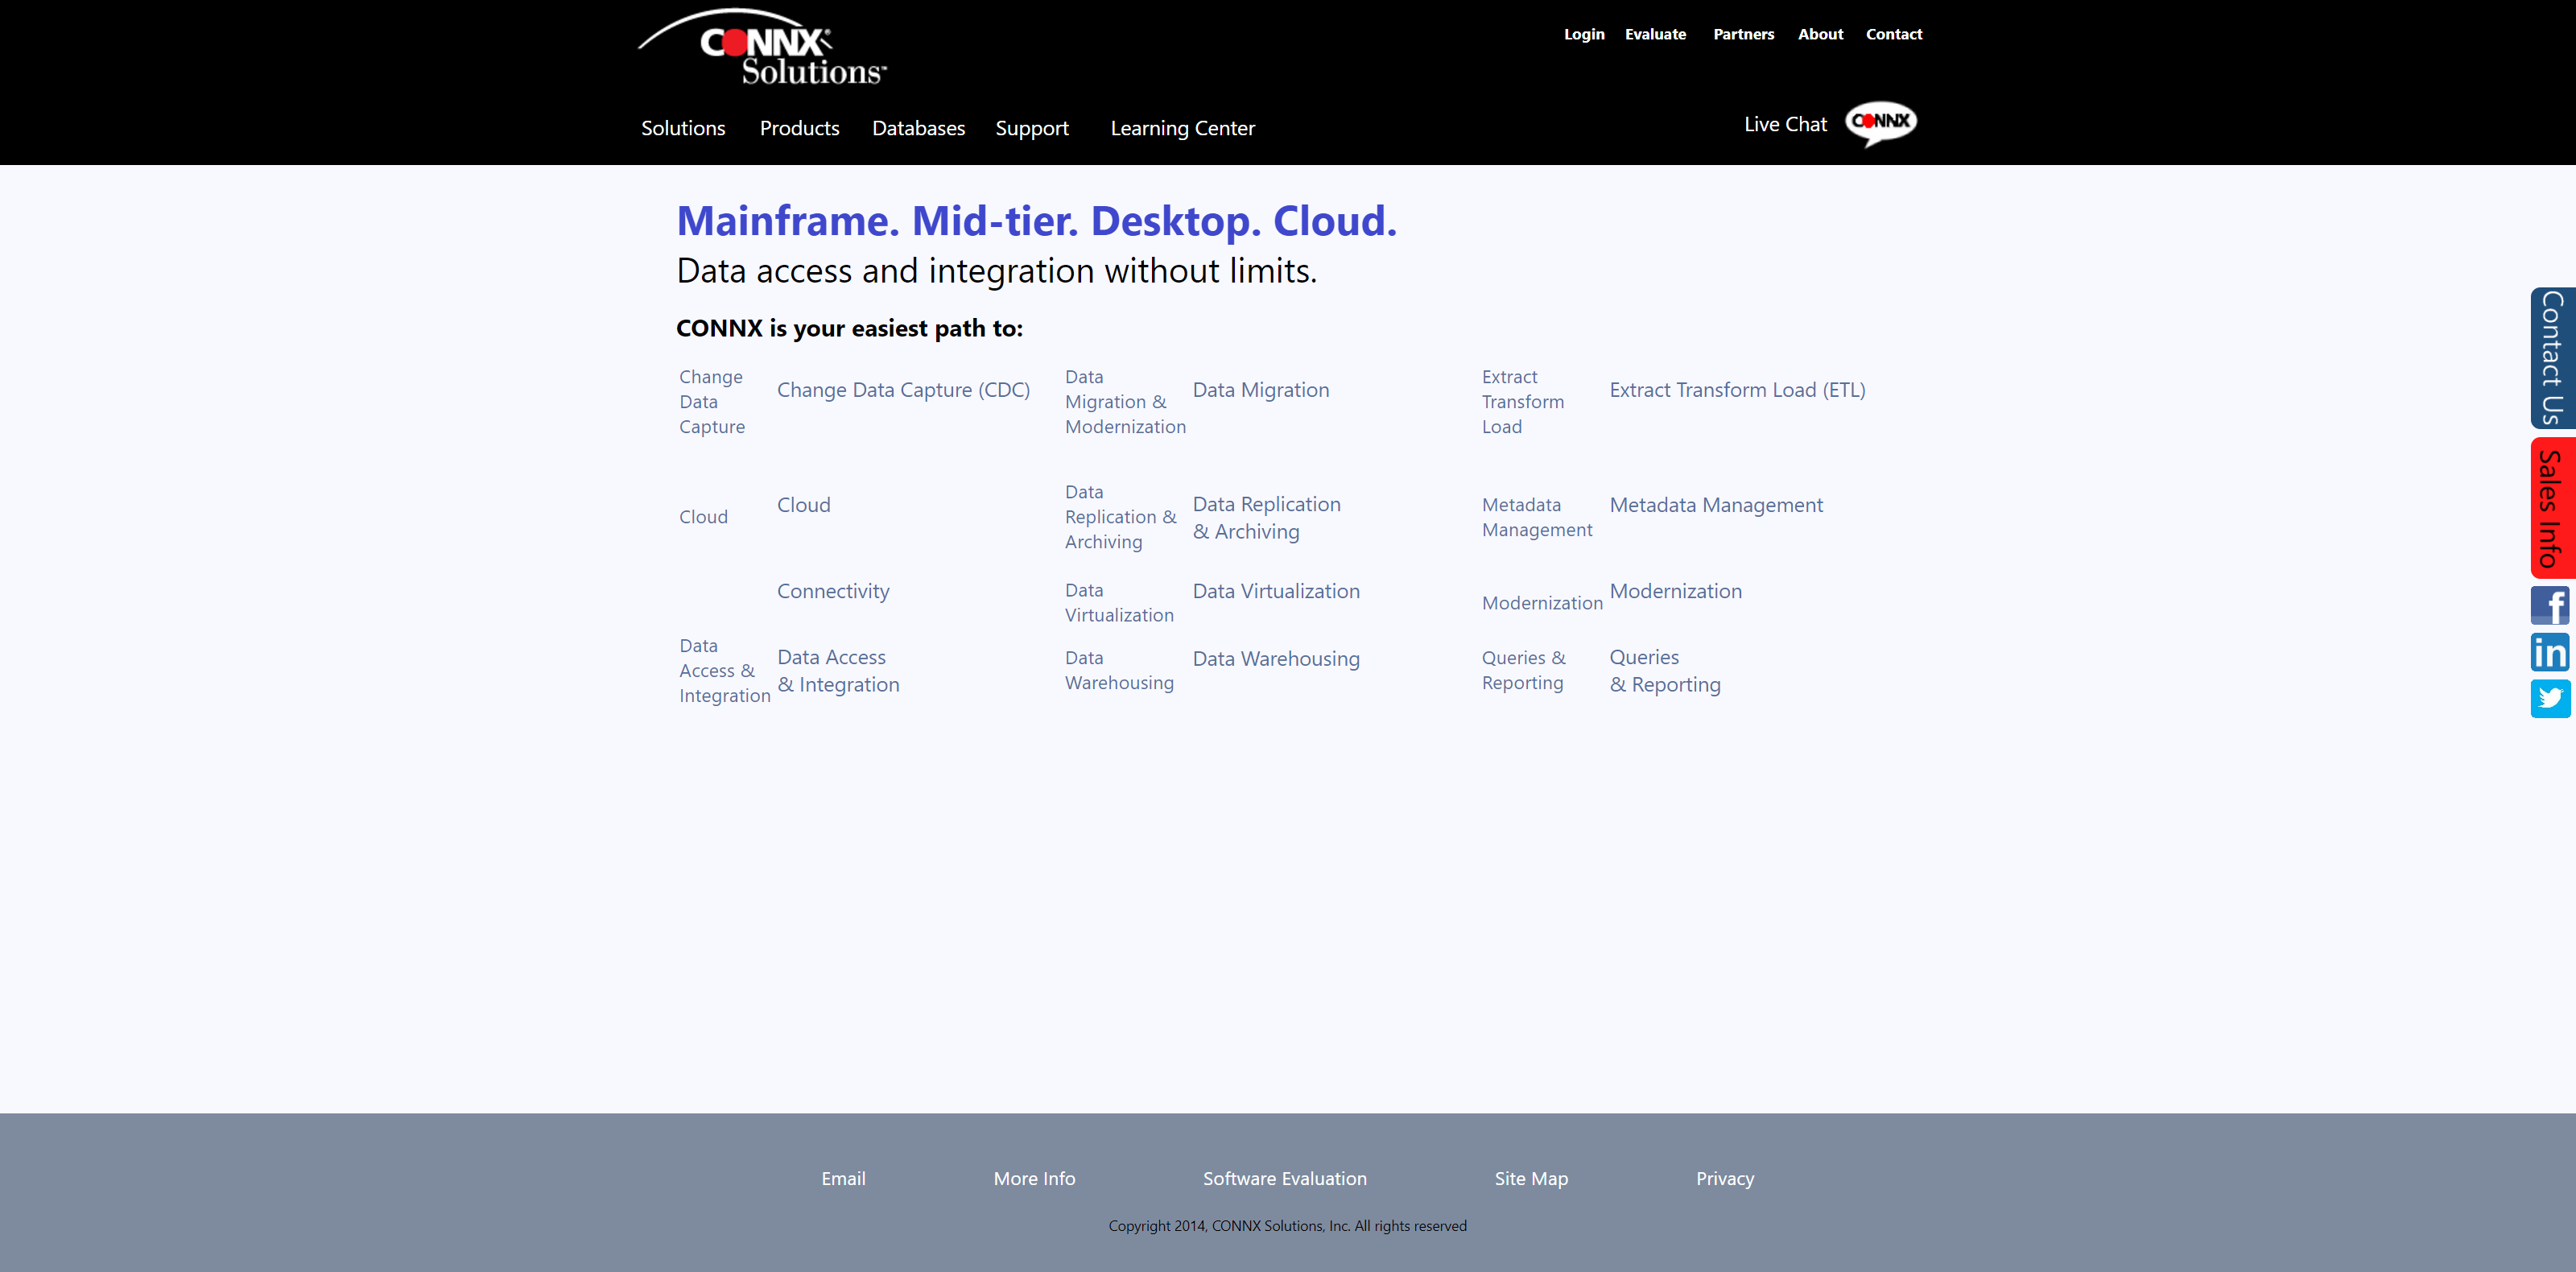Click the Live Chat text
Screen dimensions: 2576x1272
(x=1785, y=124)
